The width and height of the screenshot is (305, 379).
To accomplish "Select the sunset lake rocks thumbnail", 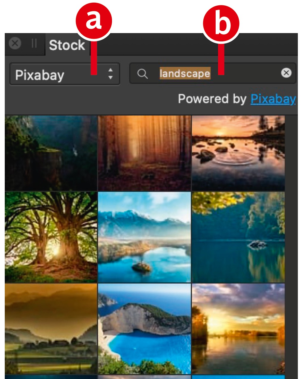I will [x=238, y=153].
